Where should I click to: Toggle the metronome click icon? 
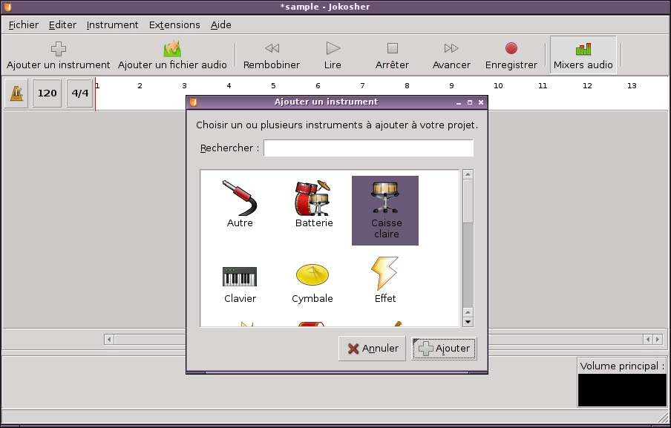tap(16, 93)
